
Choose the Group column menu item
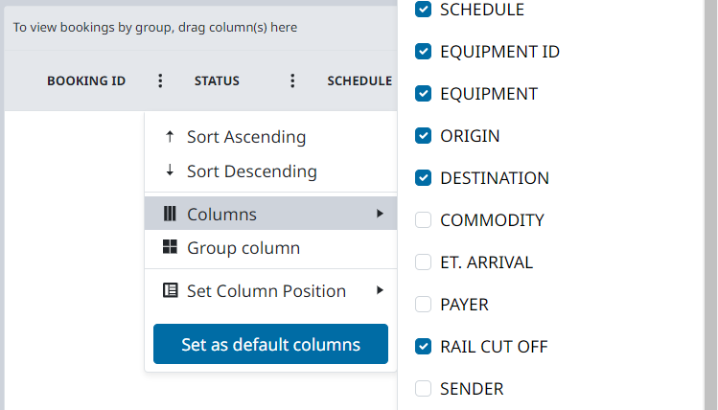pyautogui.click(x=243, y=248)
